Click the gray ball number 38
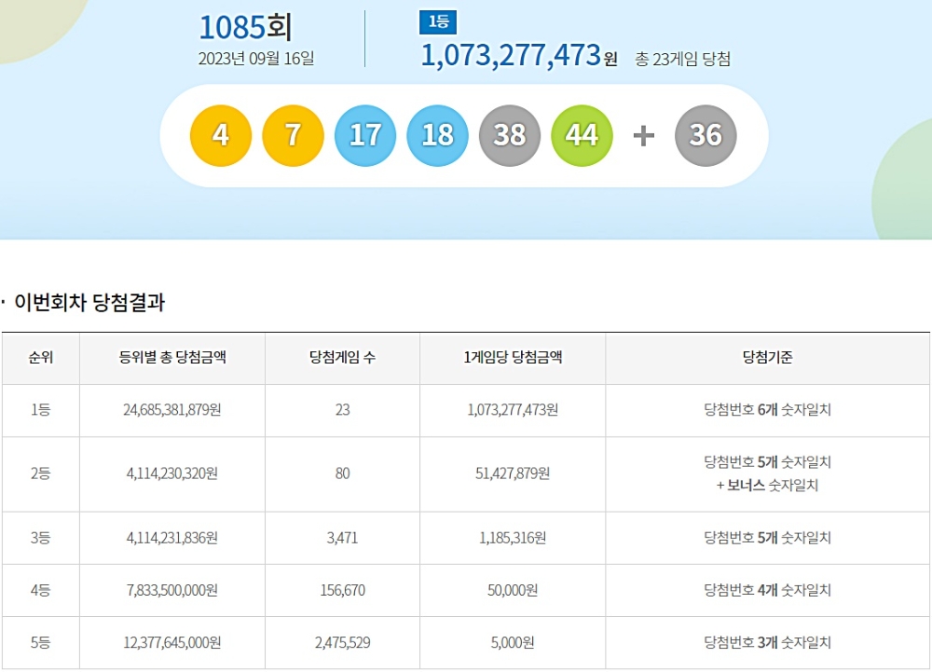The image size is (932, 672). (510, 135)
